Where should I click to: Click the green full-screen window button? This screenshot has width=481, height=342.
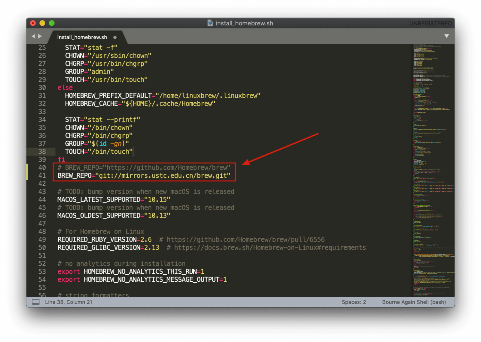[x=52, y=23]
